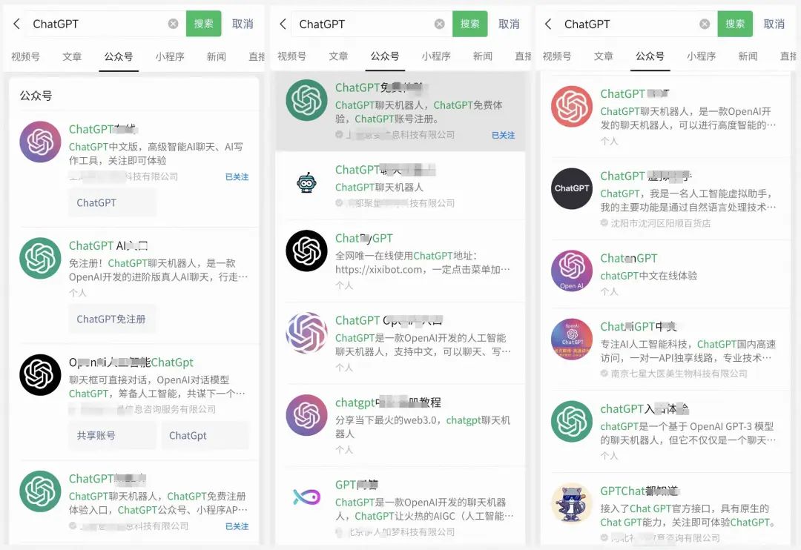Tap the 'ChatGpt' tag beside 共享账号
The image size is (801, 550).
(205, 436)
